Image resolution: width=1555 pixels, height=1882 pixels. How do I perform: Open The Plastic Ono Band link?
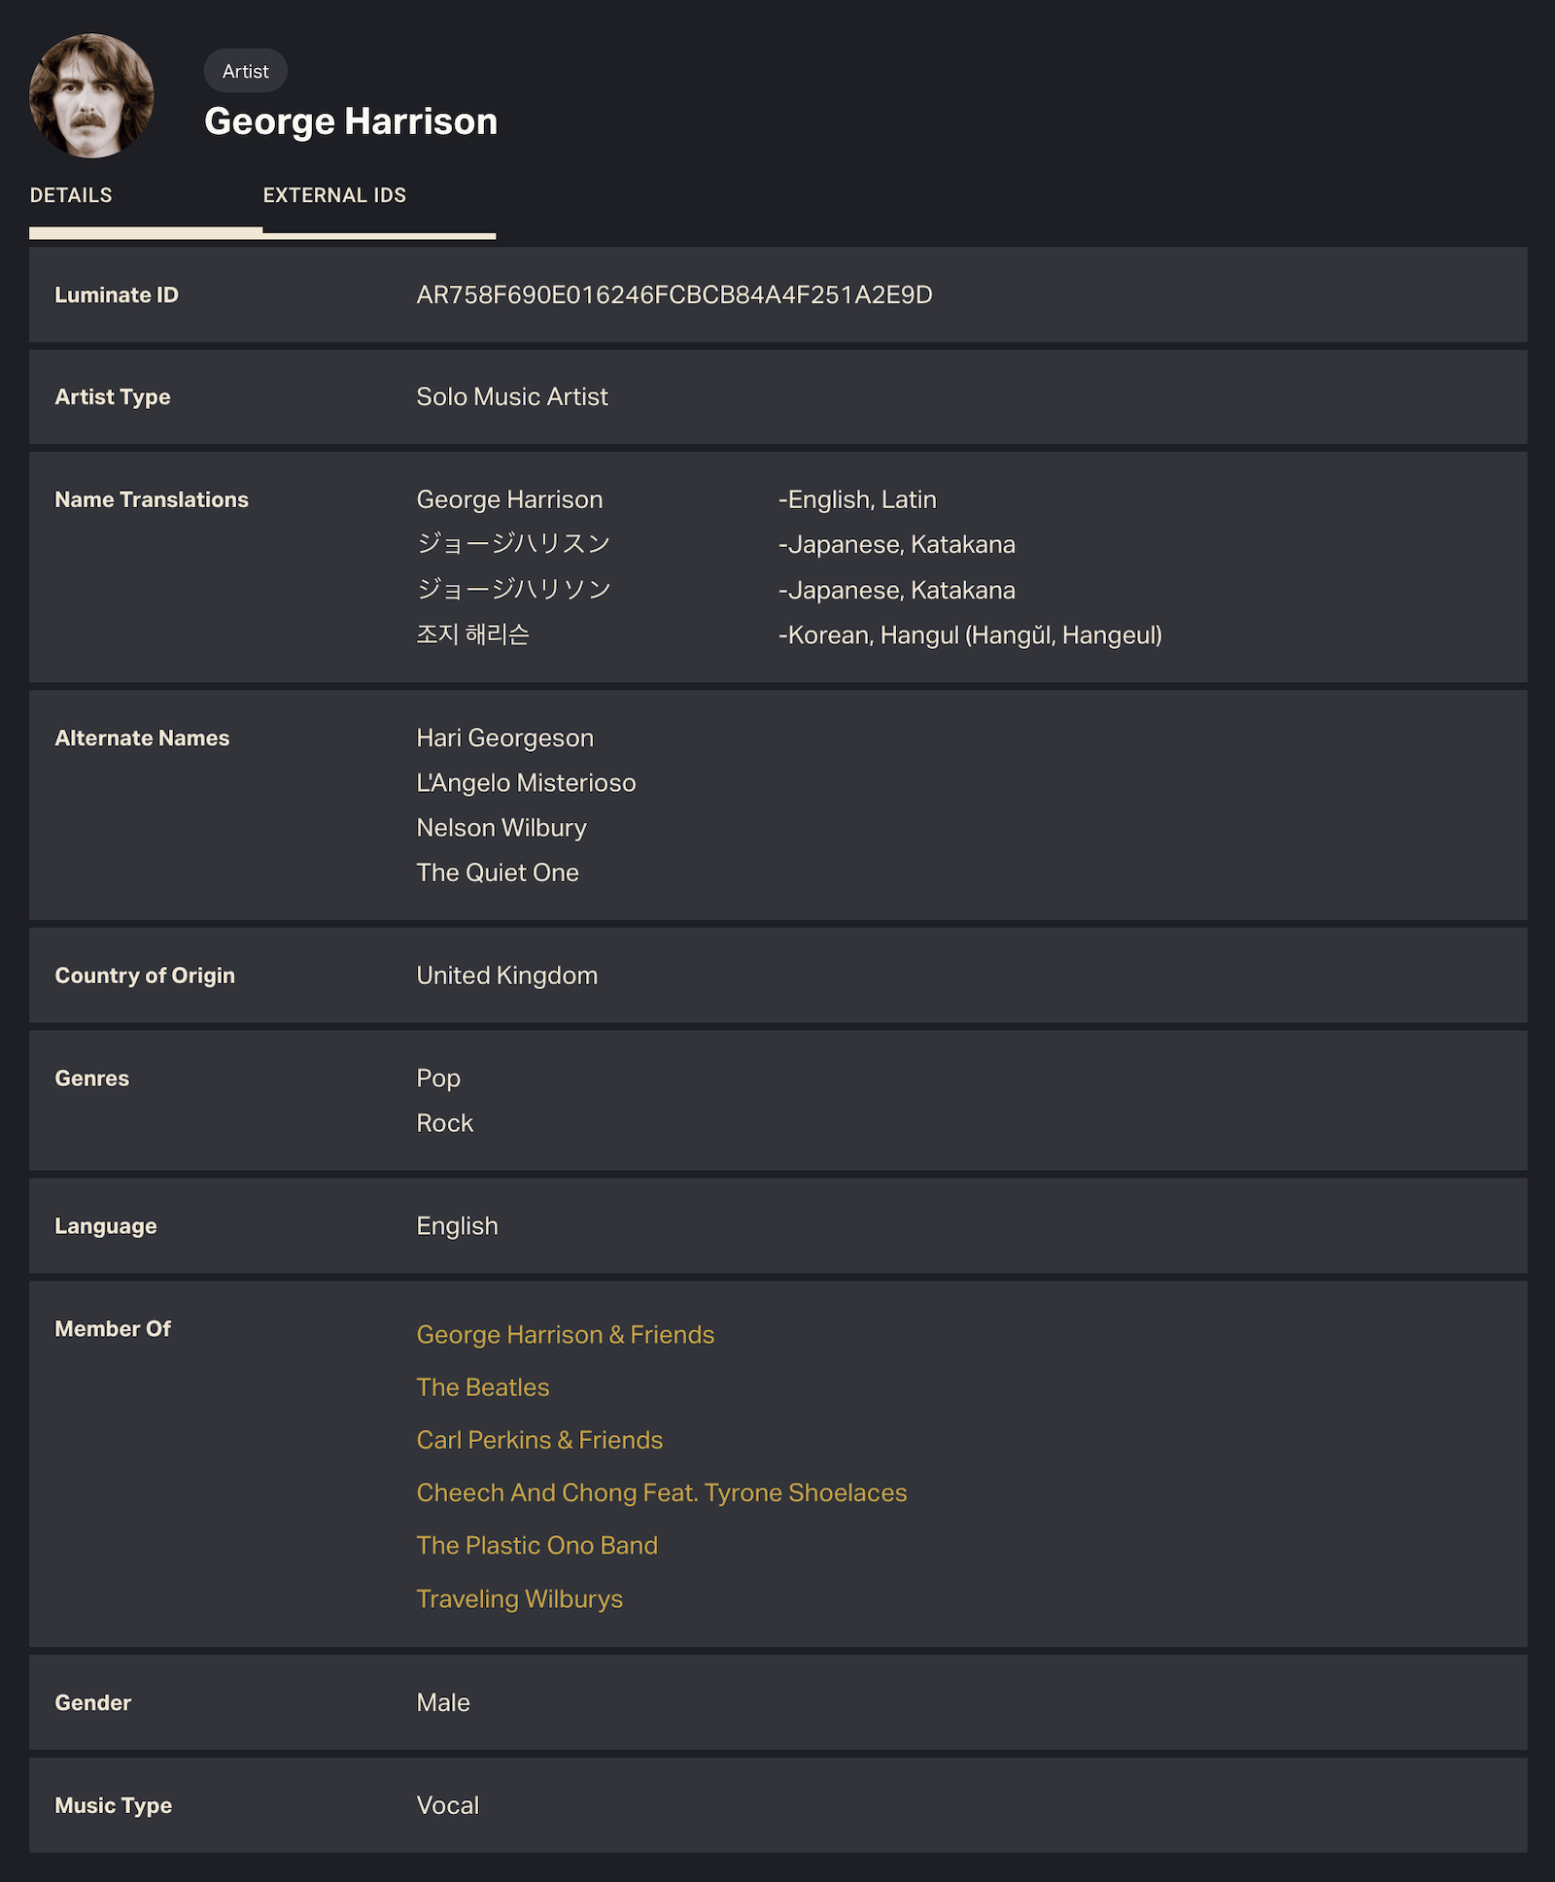(536, 1545)
